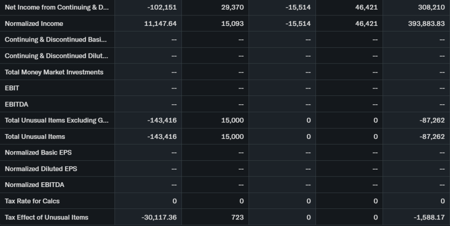Select the Normalized Basic EPS label
This screenshot has width=450, height=226.
coord(38,152)
